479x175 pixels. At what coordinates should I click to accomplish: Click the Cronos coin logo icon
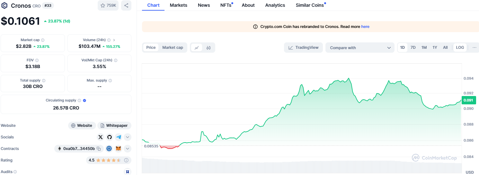point(5,5)
